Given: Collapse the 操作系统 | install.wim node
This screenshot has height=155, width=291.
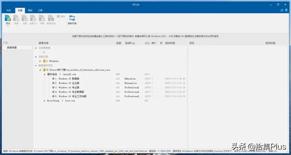Looking at the screenshot, I should (44, 74).
